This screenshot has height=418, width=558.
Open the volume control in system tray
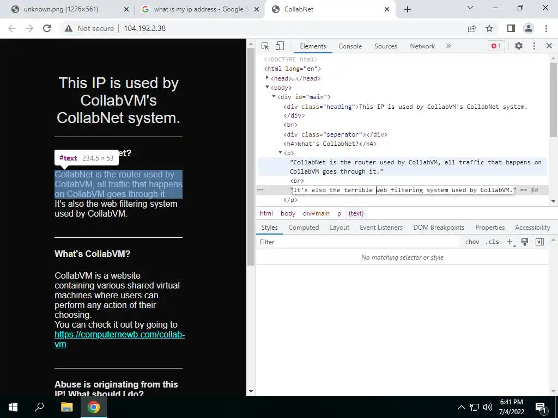488,407
